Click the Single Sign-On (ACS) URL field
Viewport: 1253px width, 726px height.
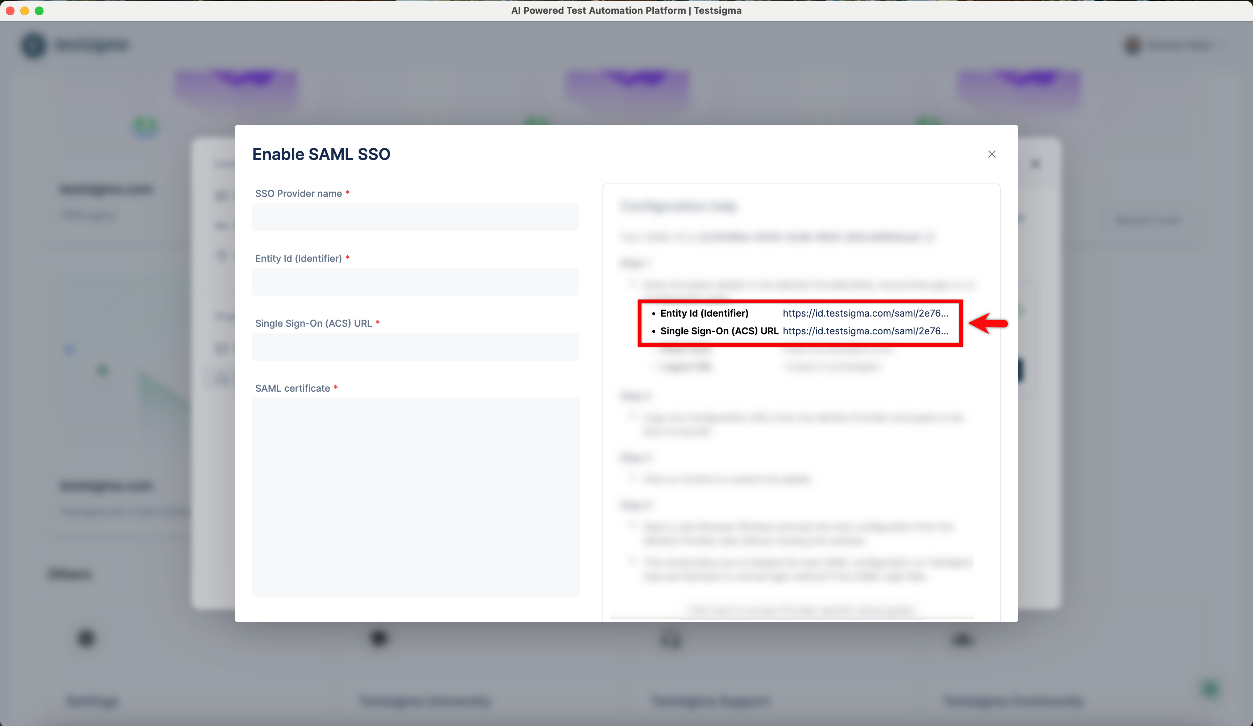(x=416, y=347)
